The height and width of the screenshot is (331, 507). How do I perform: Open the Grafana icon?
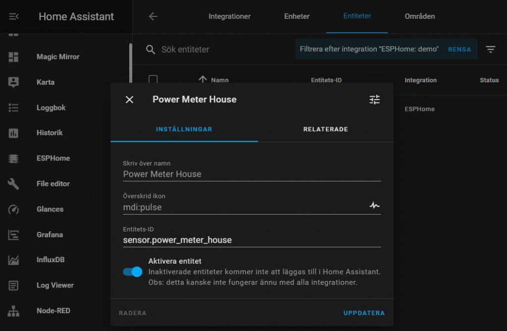pyautogui.click(x=13, y=234)
